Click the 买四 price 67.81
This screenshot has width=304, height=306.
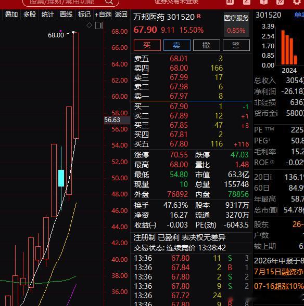coord(179,135)
